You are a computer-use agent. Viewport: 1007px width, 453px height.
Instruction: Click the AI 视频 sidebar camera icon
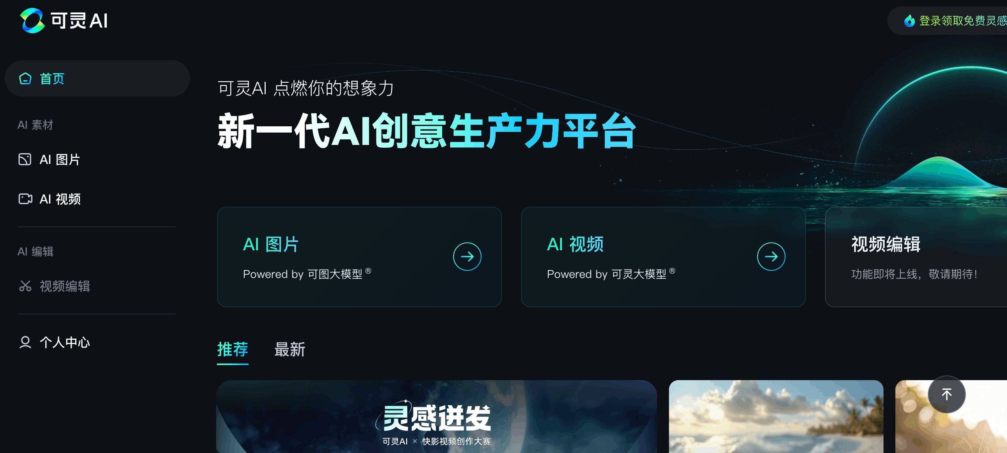click(25, 199)
